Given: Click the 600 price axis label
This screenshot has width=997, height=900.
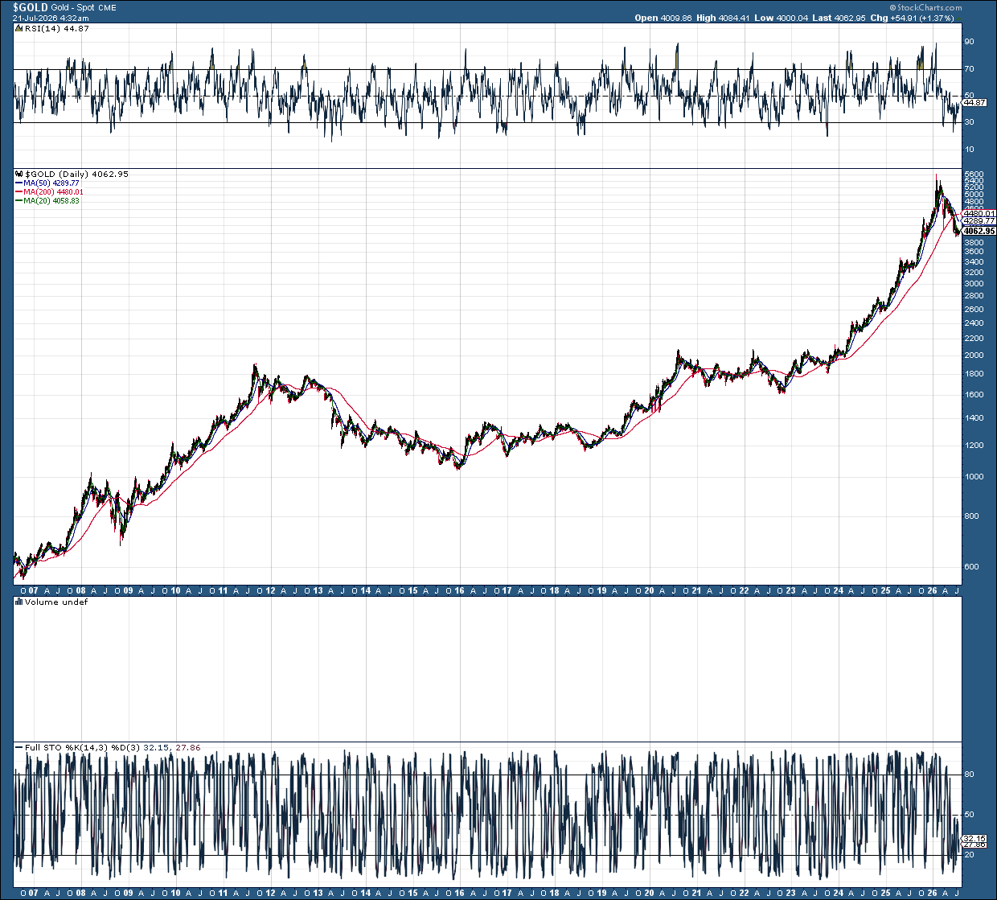Looking at the screenshot, I should click(972, 566).
